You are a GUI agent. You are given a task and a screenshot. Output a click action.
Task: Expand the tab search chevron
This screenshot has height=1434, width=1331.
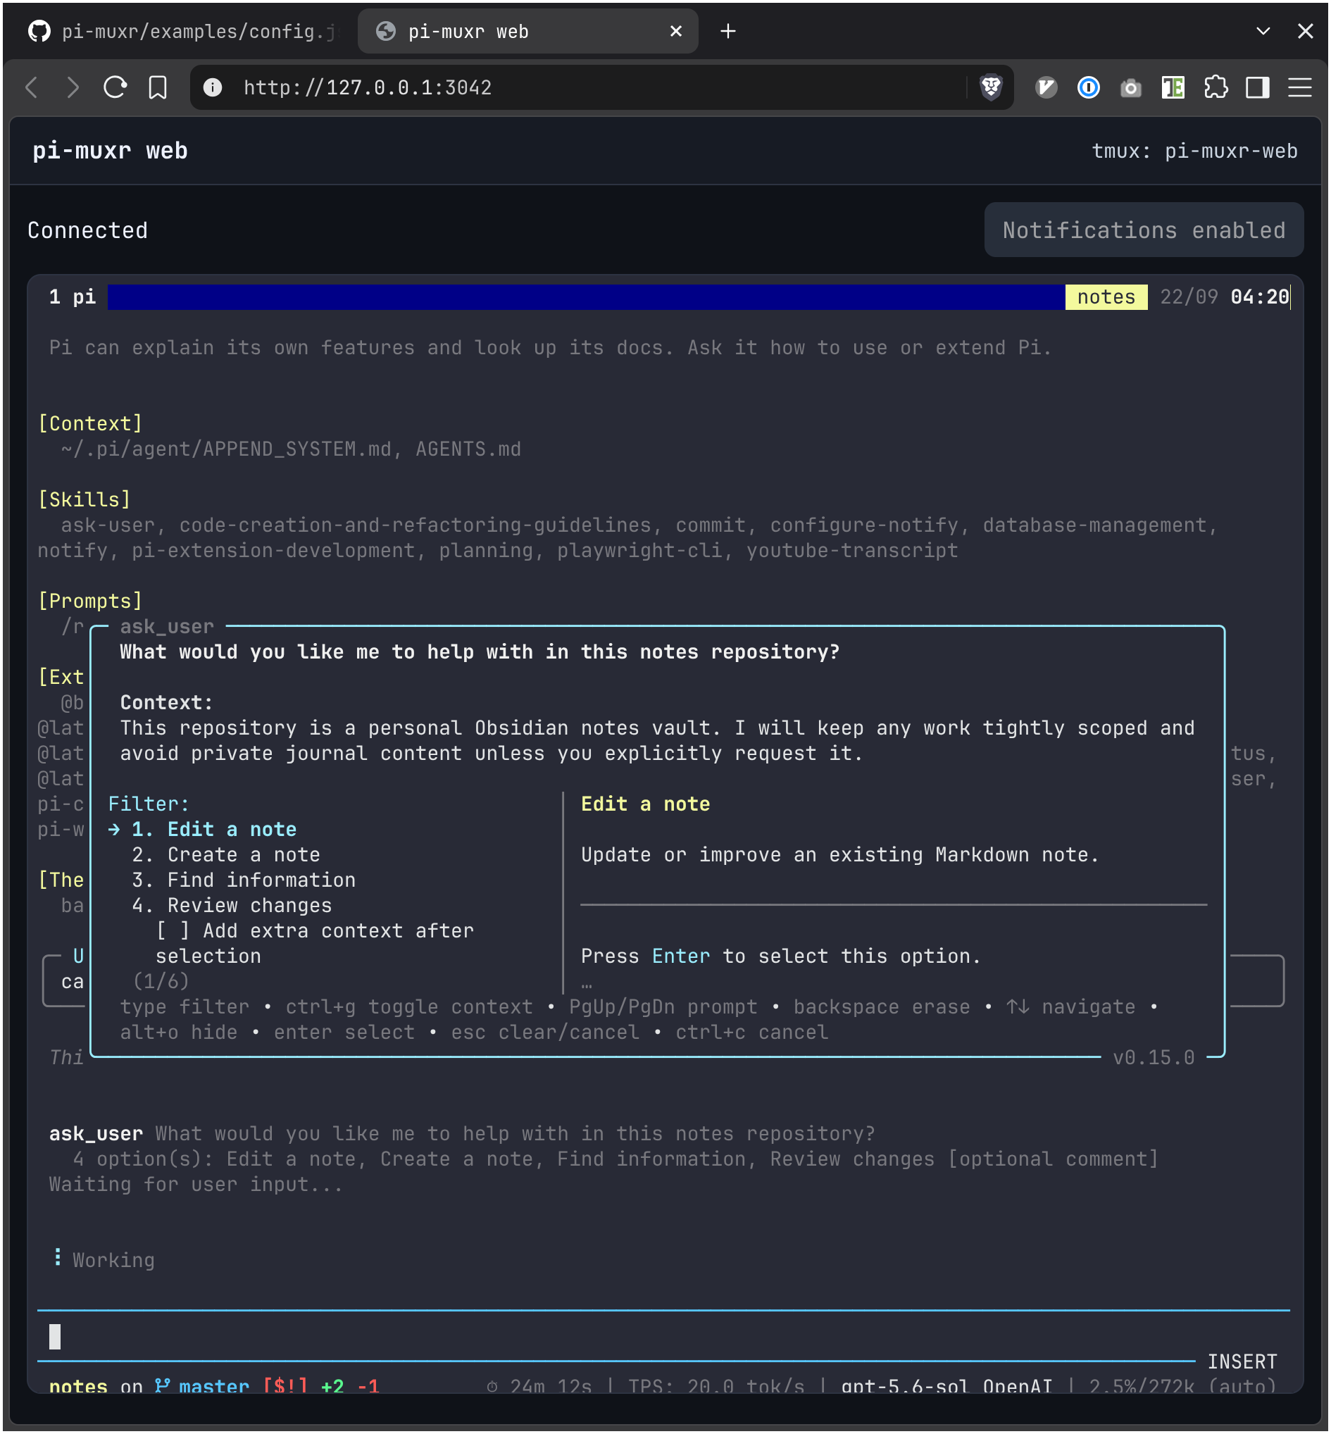(1263, 32)
